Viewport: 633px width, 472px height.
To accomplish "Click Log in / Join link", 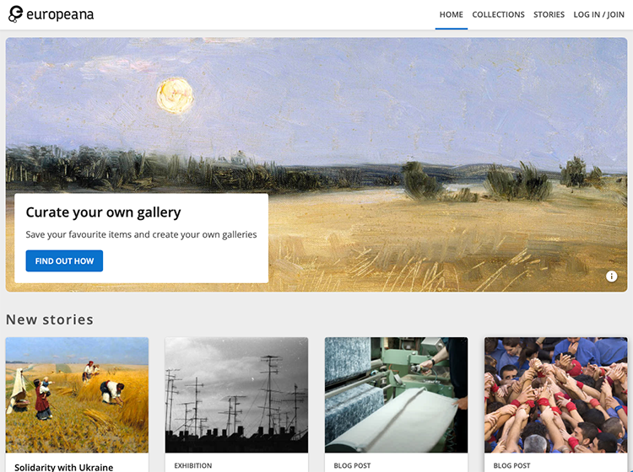I will [598, 14].
